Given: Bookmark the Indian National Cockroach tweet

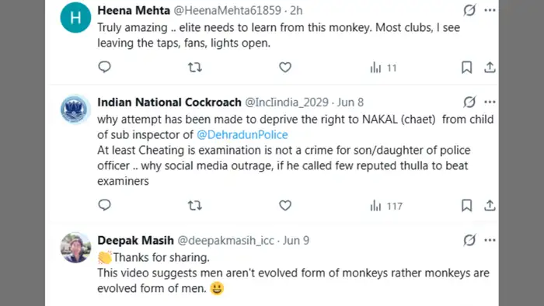Looking at the screenshot, I should [x=466, y=206].
